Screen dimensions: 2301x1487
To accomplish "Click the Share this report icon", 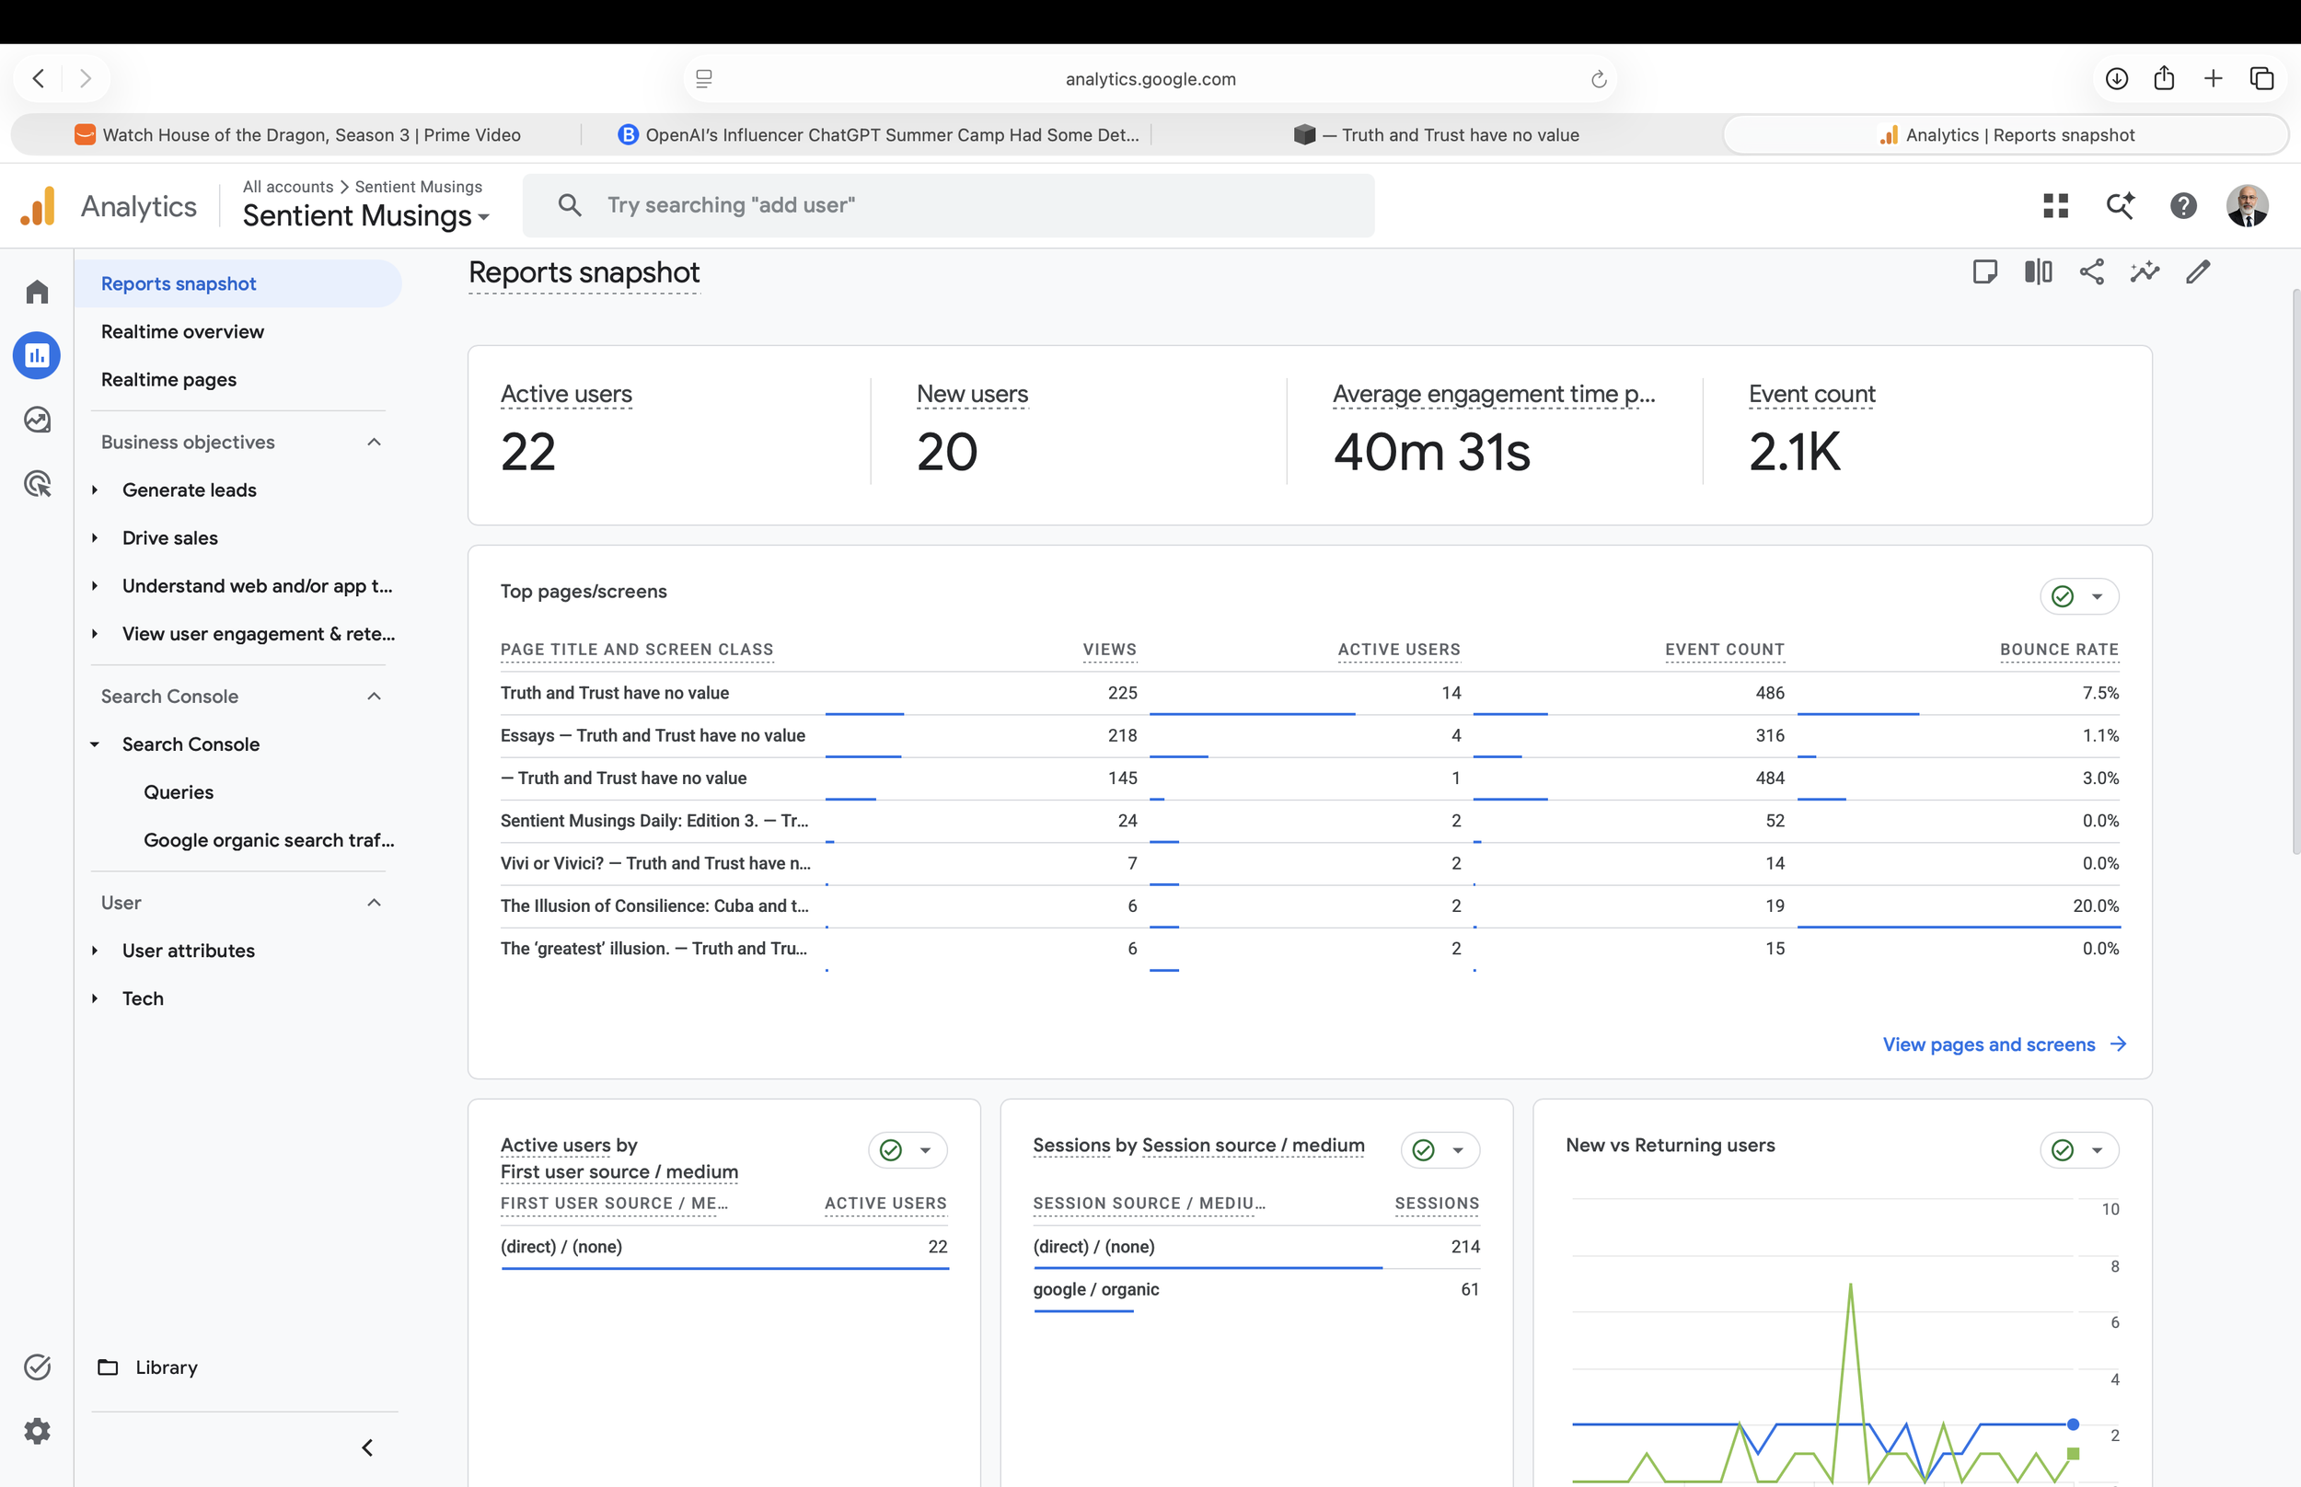I will tap(2091, 272).
